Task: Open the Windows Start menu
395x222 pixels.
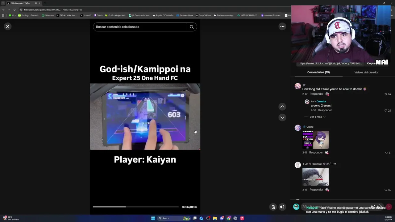Action: 153,218
